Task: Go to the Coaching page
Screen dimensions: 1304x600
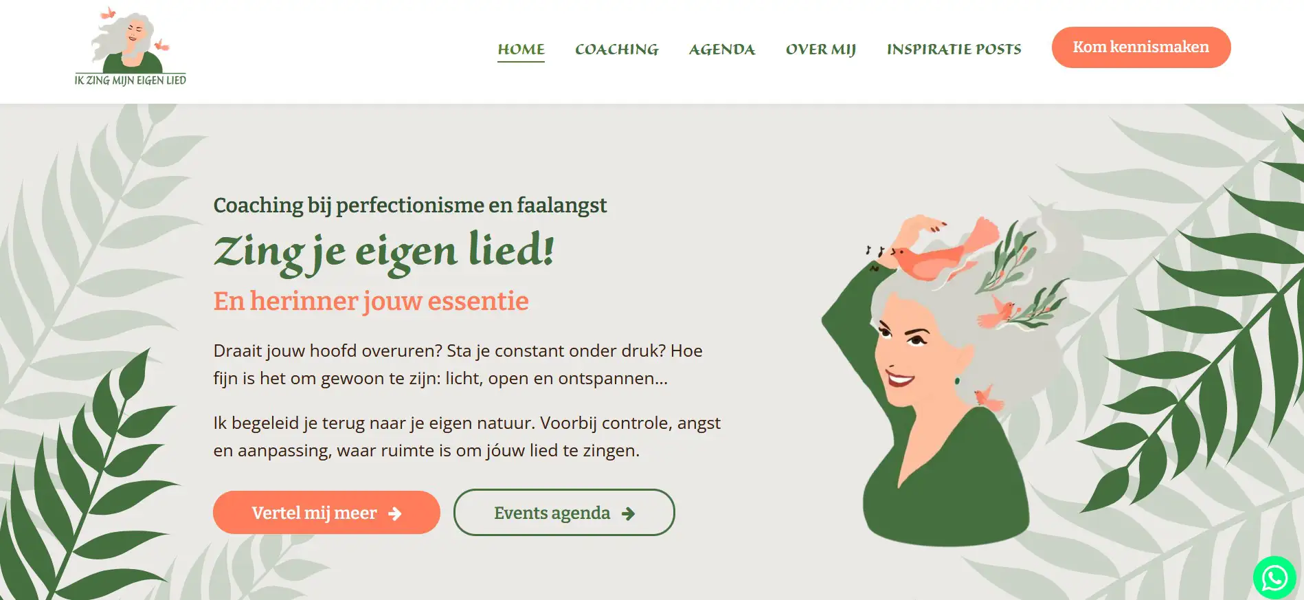Action: [x=617, y=49]
